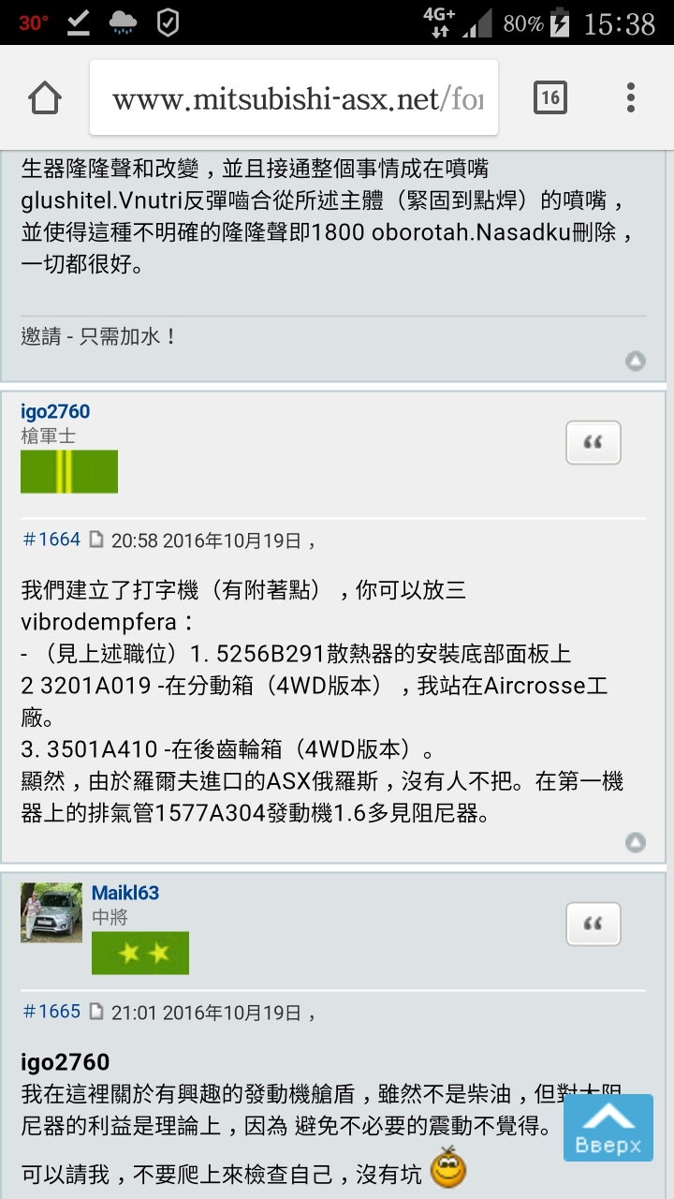Tap the browser home icon
674x1199 pixels.
click(x=45, y=98)
